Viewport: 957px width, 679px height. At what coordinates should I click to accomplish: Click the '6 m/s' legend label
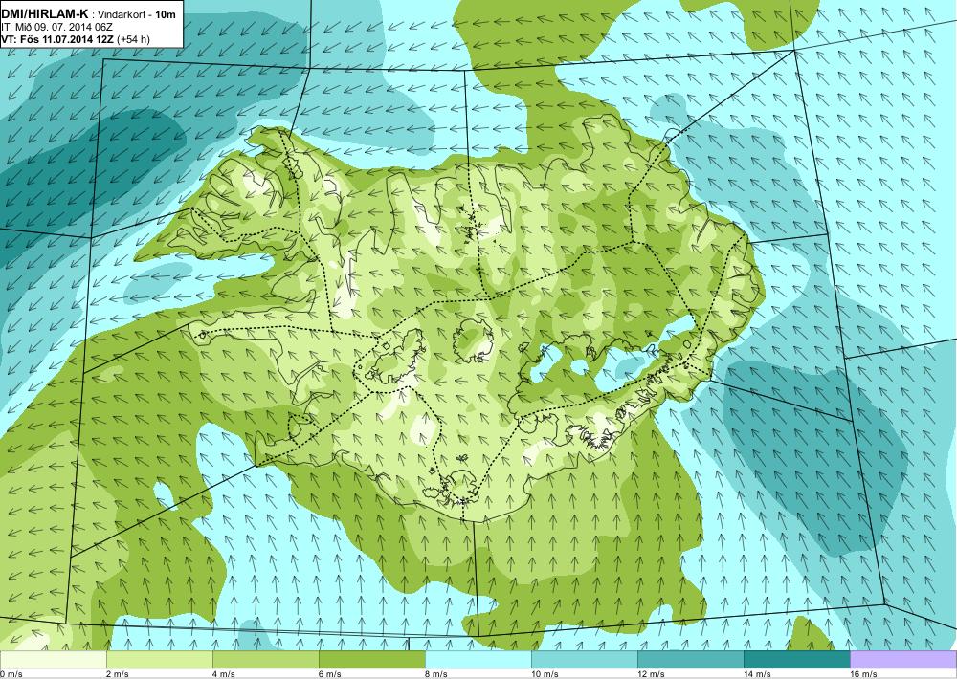(330, 674)
